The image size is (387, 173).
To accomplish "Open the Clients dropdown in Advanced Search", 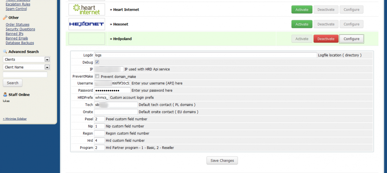I will [27, 59].
